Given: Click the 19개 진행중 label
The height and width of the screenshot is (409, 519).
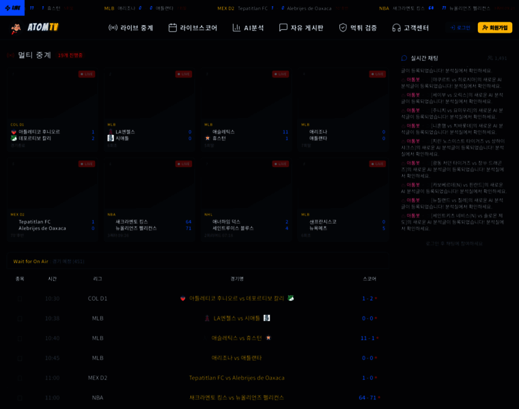Looking at the screenshot, I should pos(70,55).
